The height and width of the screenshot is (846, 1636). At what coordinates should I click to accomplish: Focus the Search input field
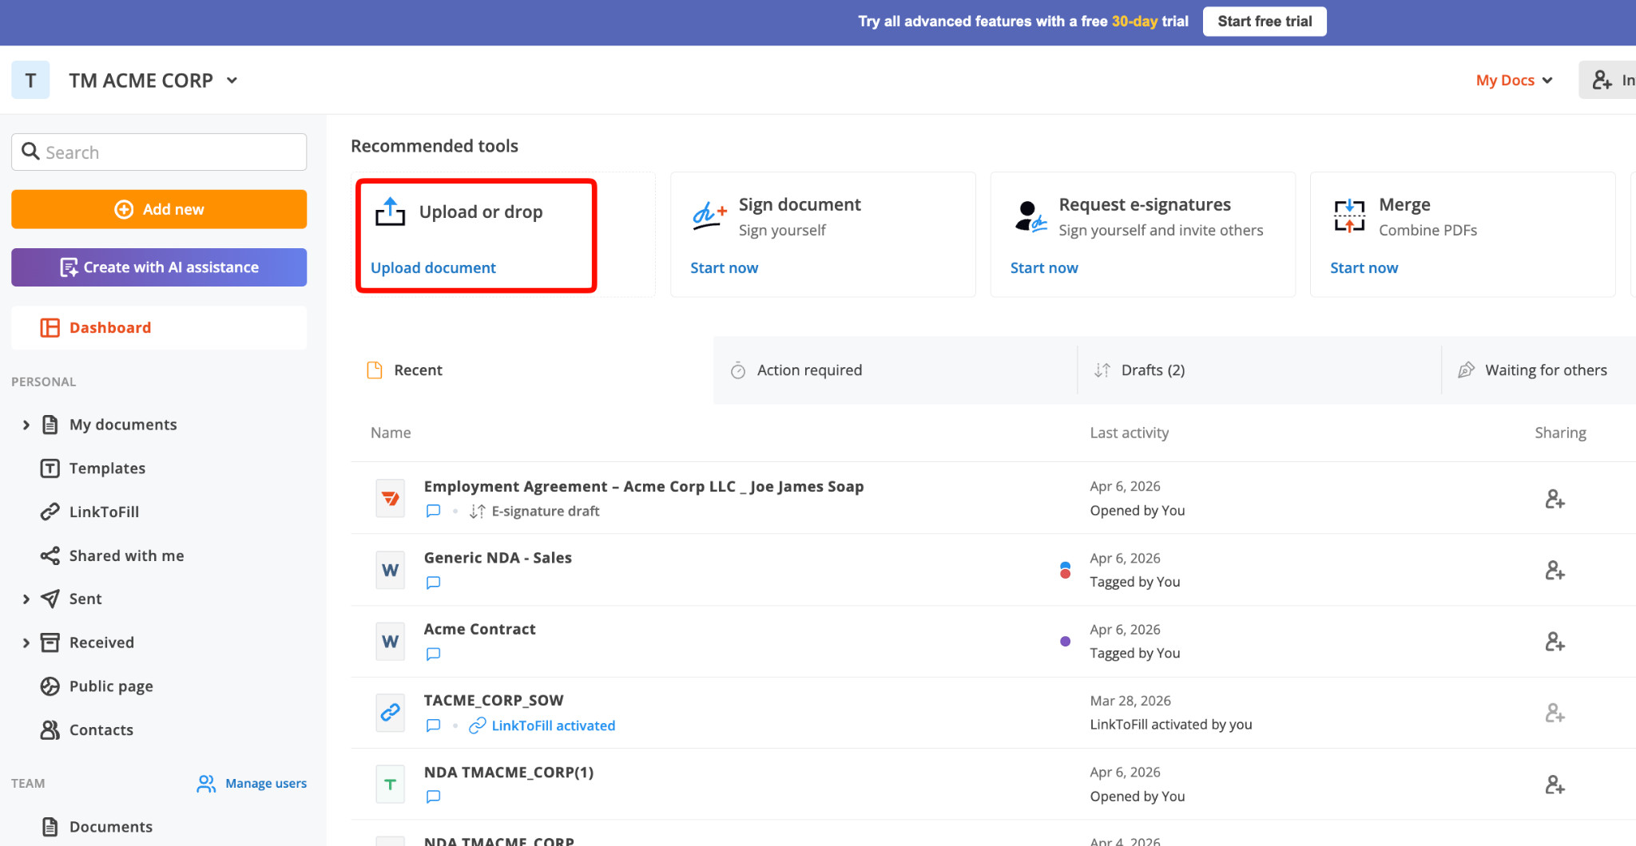click(159, 152)
